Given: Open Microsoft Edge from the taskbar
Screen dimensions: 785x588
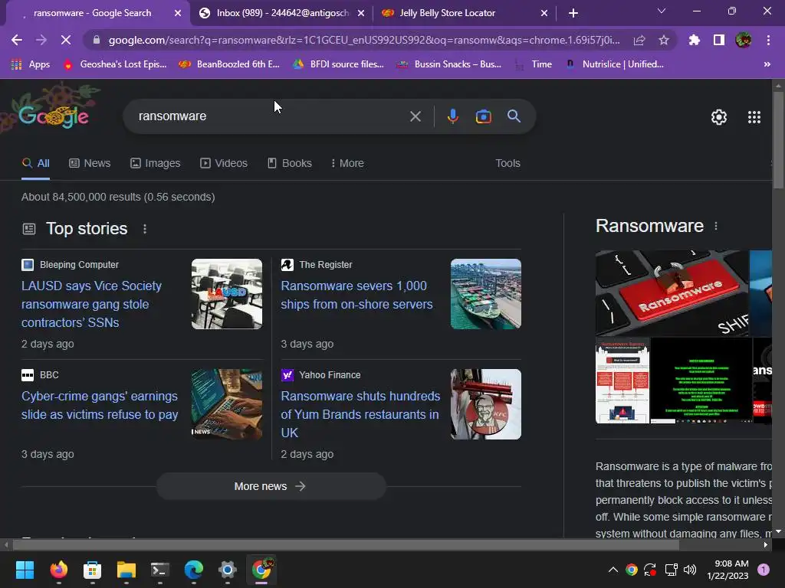Looking at the screenshot, I should coord(194,570).
